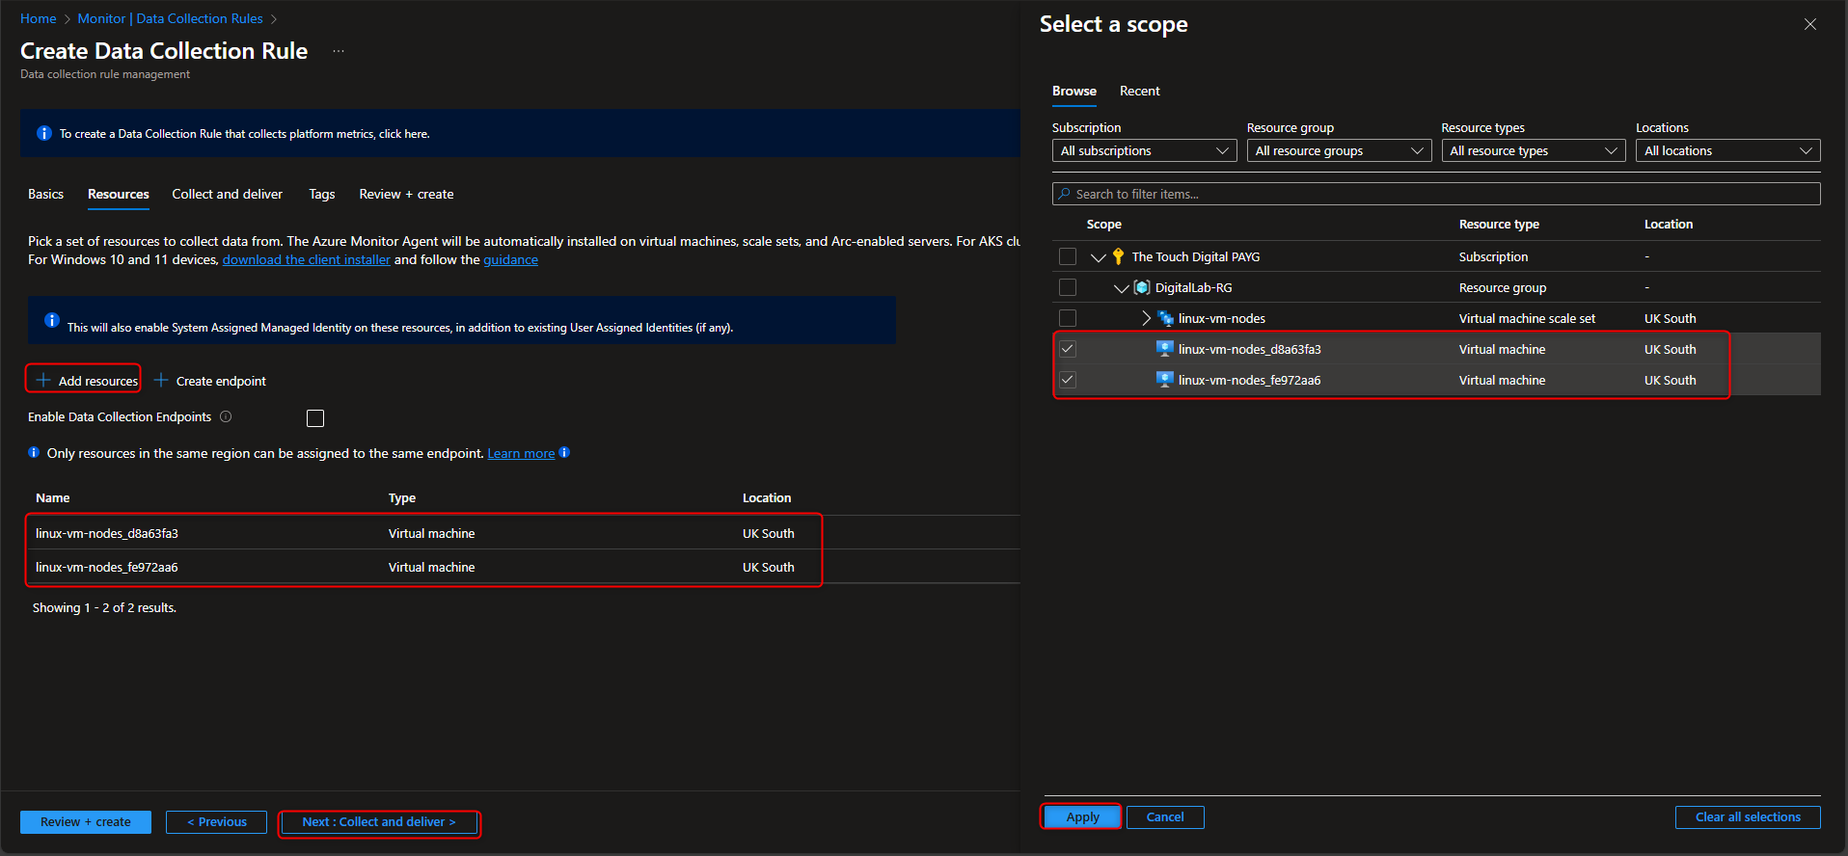Check the DigitalLab-RG checkbox

click(1068, 287)
